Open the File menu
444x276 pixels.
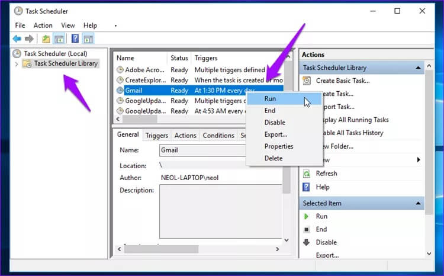click(x=20, y=25)
